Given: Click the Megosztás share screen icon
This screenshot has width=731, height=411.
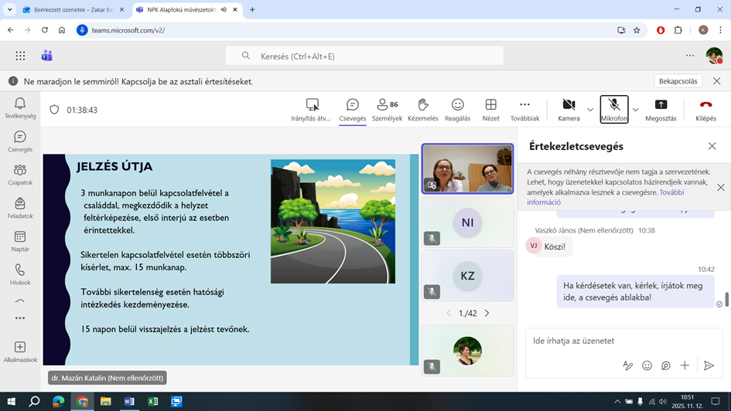Looking at the screenshot, I should [x=661, y=109].
